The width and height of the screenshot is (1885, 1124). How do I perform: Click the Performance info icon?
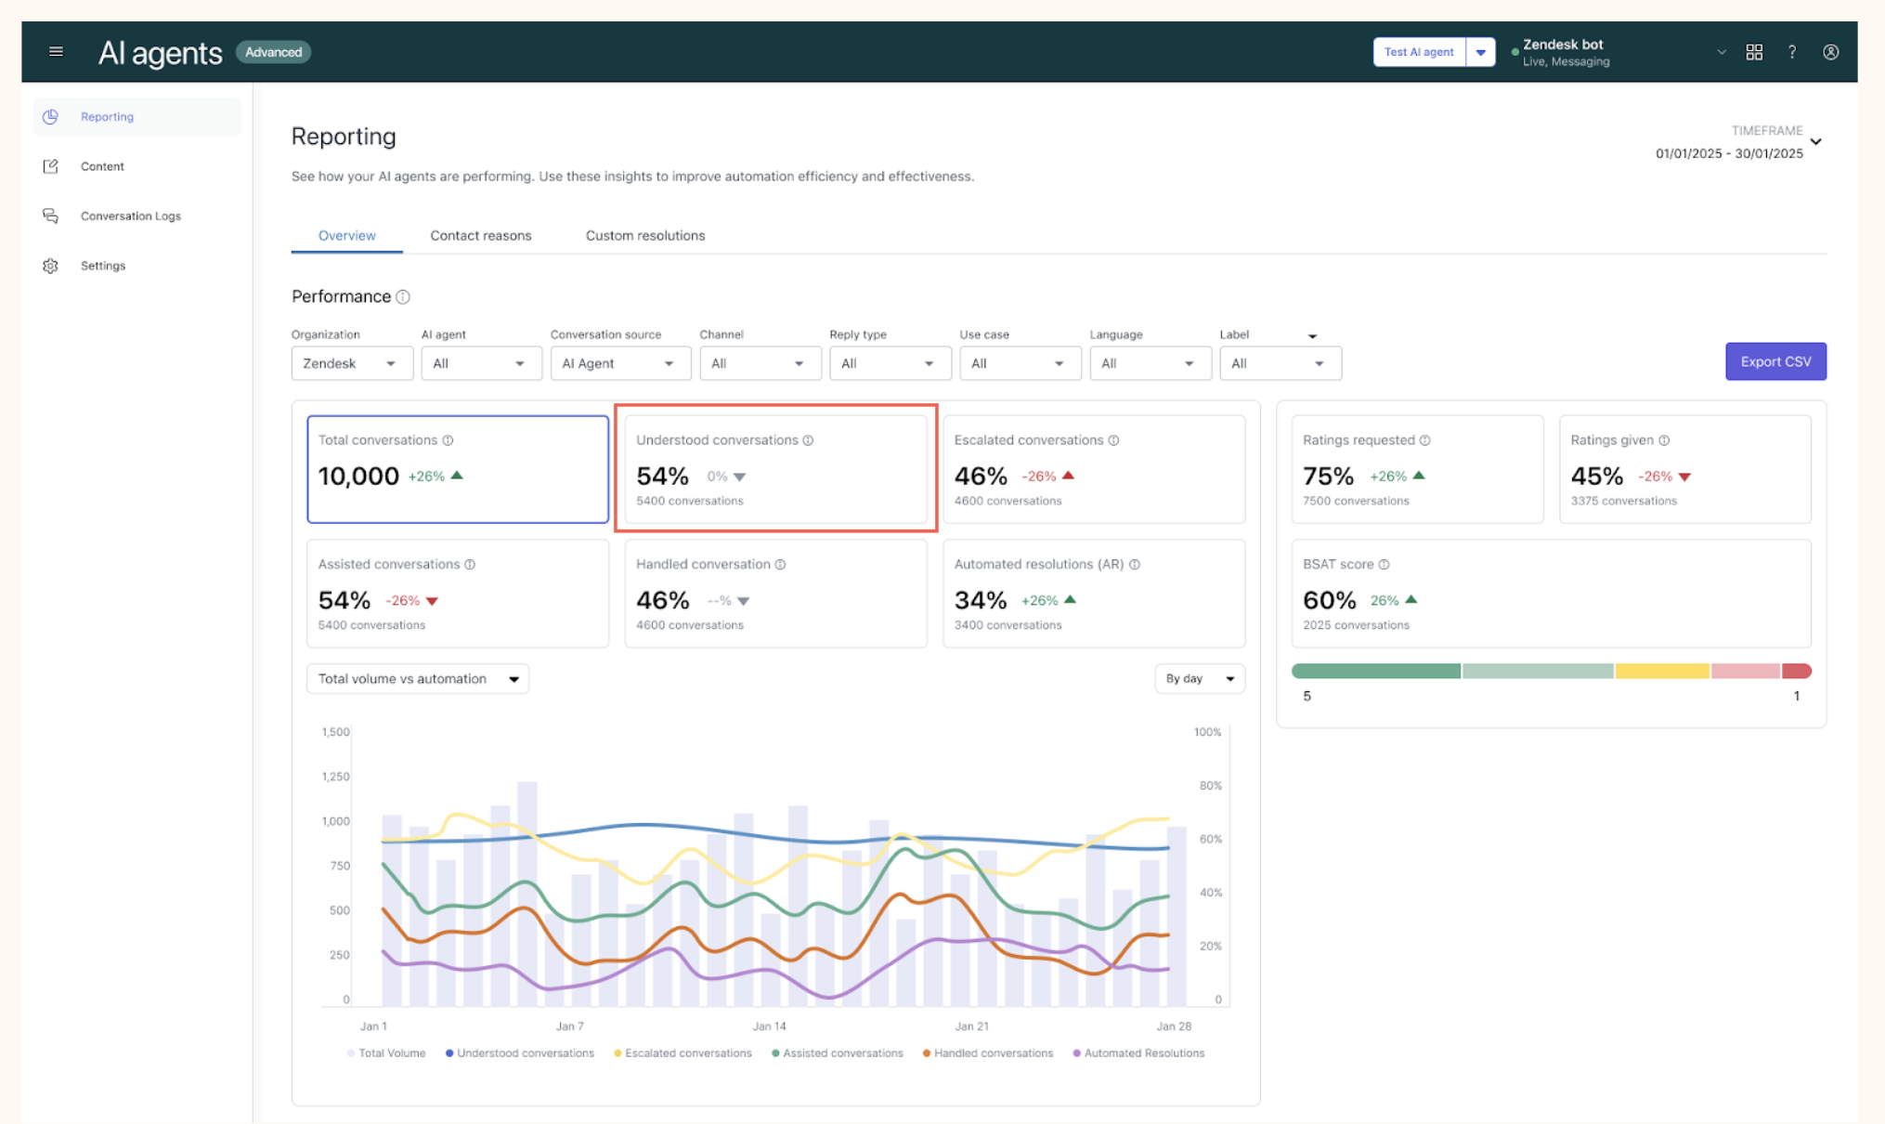coord(403,297)
